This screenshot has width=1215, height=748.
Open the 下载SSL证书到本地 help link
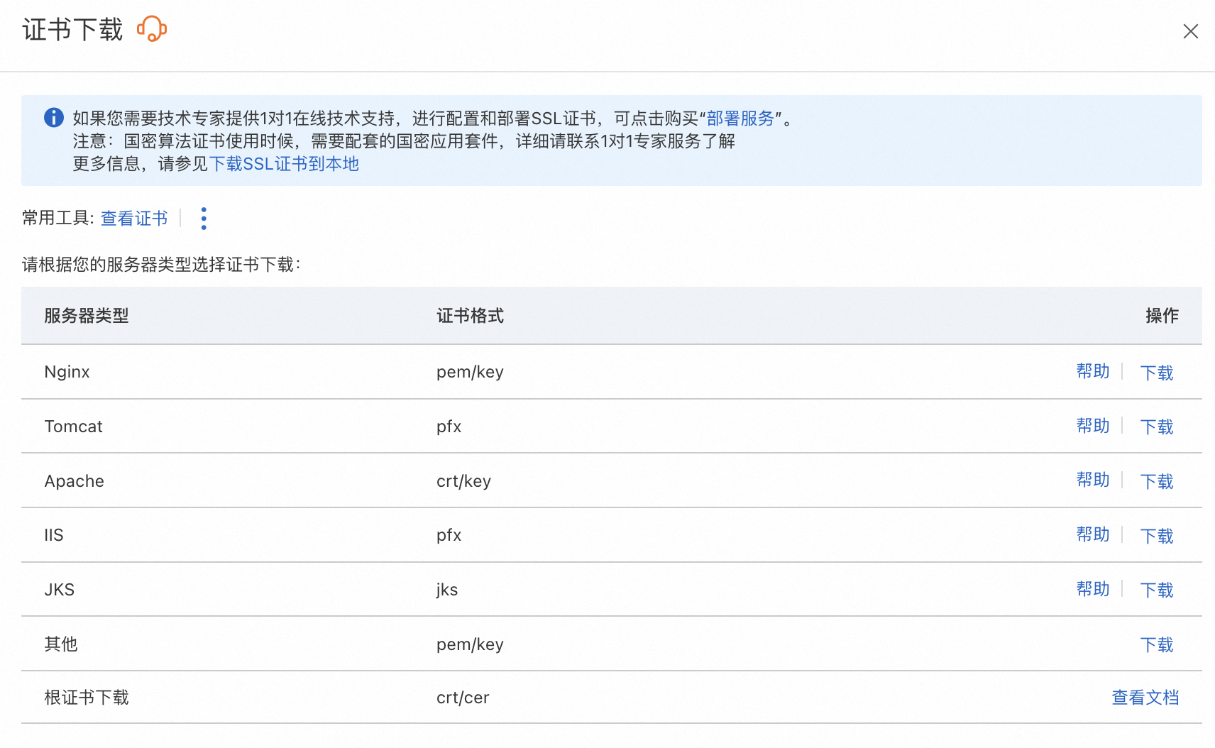tap(284, 164)
